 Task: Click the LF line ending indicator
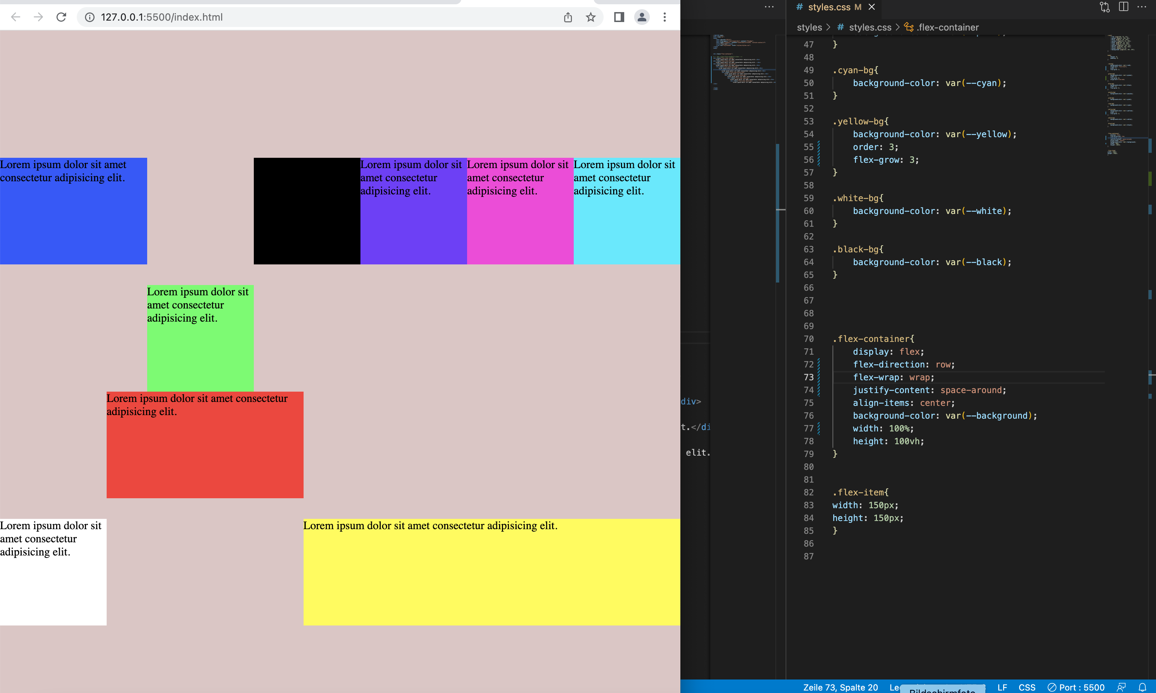tap(1002, 687)
